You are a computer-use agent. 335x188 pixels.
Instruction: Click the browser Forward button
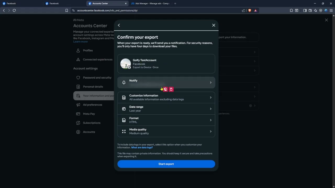pyautogui.click(x=9, y=10)
